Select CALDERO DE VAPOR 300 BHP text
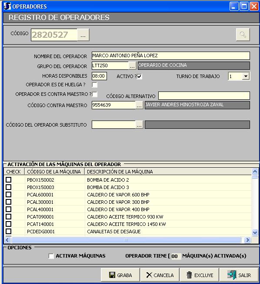This screenshot has width=260, height=284. coord(118,202)
